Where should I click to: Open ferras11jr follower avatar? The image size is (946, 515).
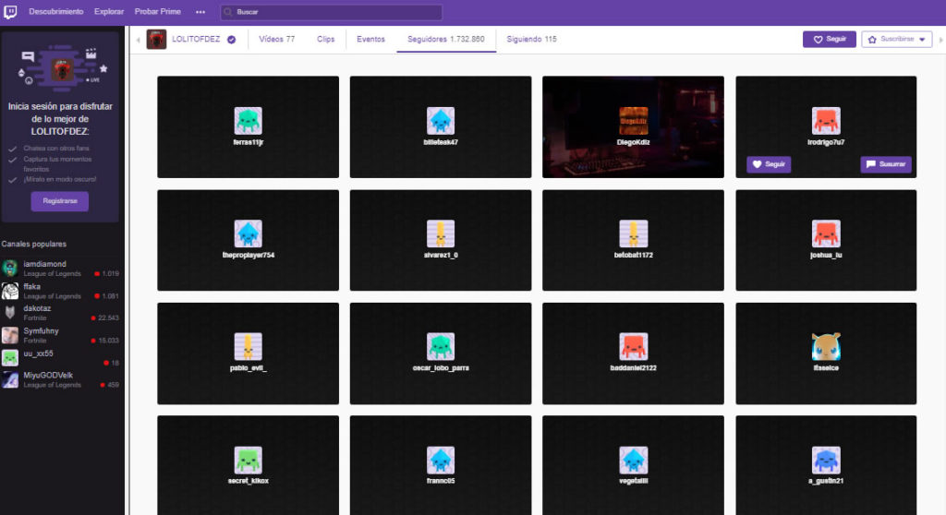click(248, 120)
